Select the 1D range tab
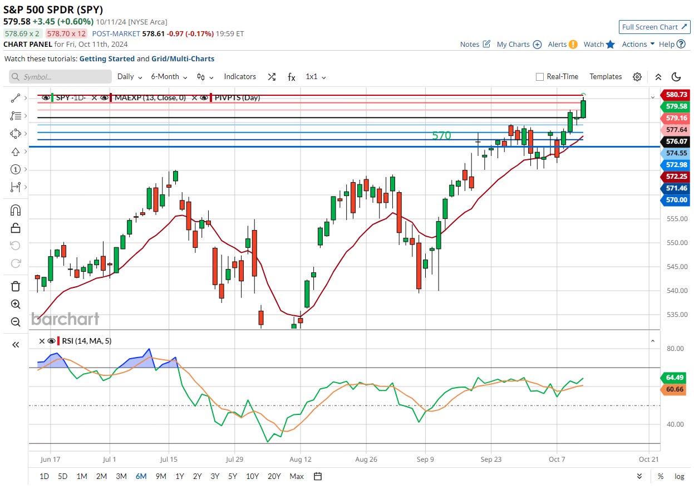Screen dimensions: 694x489 [x=44, y=476]
